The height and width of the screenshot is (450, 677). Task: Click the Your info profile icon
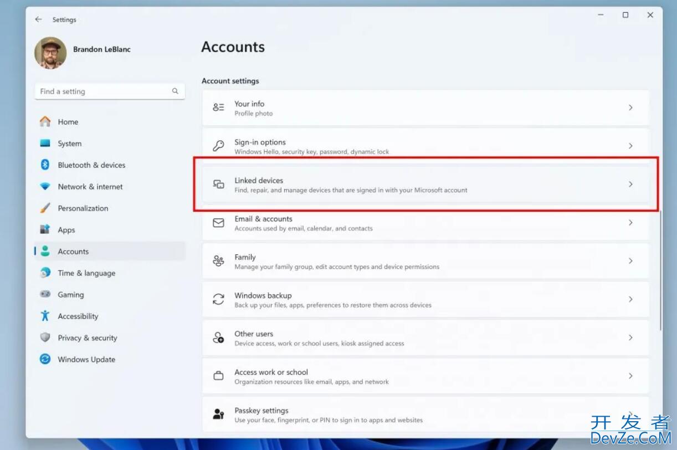point(219,108)
